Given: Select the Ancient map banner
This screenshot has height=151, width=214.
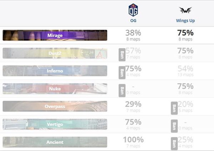Looking at the screenshot, I should coord(55,142).
